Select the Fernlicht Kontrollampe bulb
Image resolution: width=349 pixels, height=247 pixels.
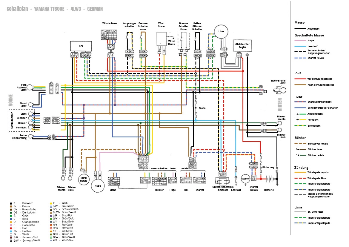tap(30, 128)
